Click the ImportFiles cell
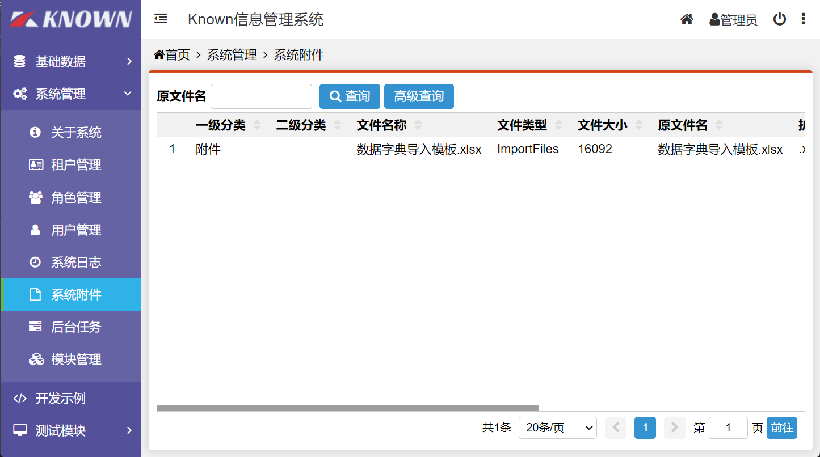Viewport: 820px width, 457px height. 528,149
